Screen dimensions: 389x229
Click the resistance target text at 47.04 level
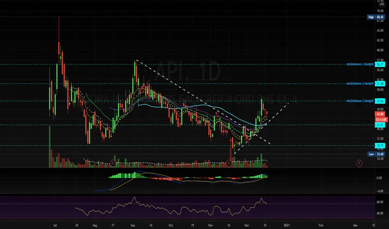[360, 101]
